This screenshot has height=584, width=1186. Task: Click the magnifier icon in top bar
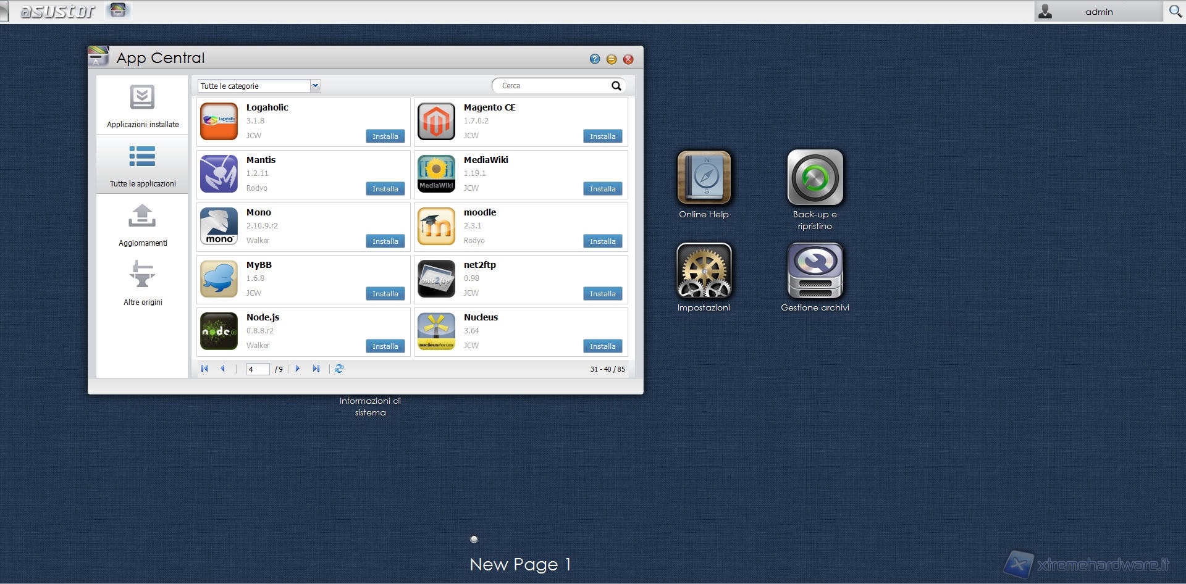(1175, 11)
